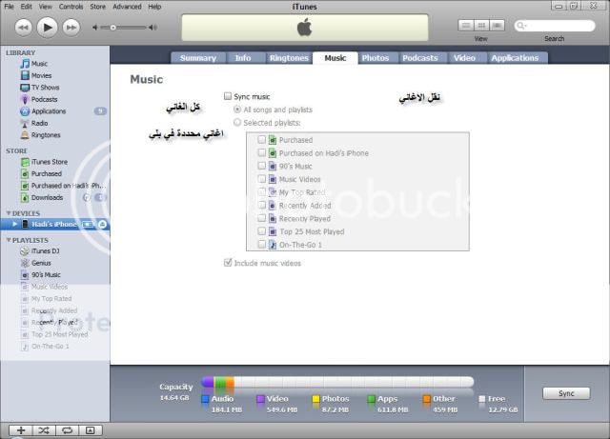Check the Top 25 Most Played checkbox
This screenshot has height=439, width=610.
[x=262, y=231]
